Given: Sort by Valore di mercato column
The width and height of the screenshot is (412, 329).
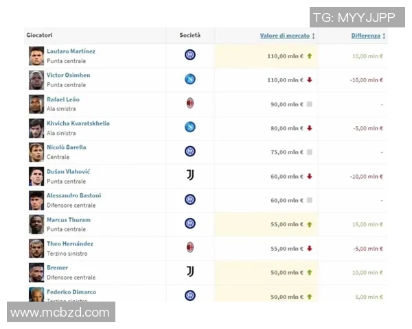Looking at the screenshot, I should pos(284,36).
